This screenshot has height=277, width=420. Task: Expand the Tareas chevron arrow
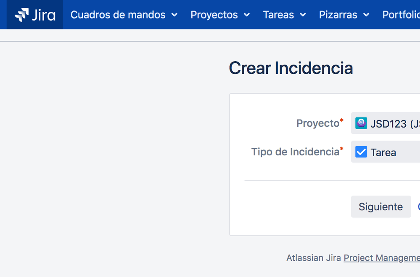coord(303,15)
